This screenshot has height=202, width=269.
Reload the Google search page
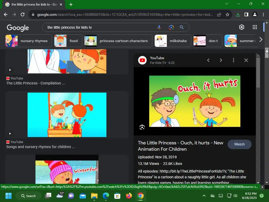tap(23, 15)
